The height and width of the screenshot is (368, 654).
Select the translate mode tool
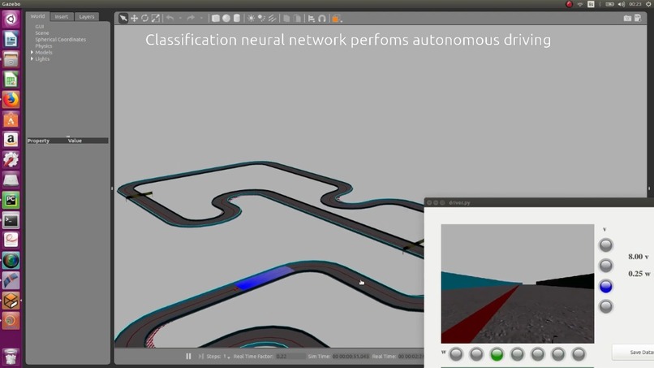[135, 19]
